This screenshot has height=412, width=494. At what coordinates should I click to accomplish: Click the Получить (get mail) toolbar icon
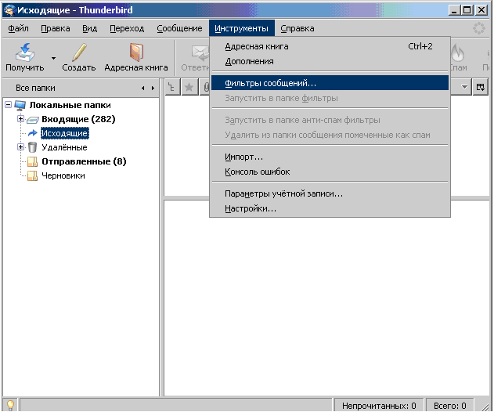[24, 52]
